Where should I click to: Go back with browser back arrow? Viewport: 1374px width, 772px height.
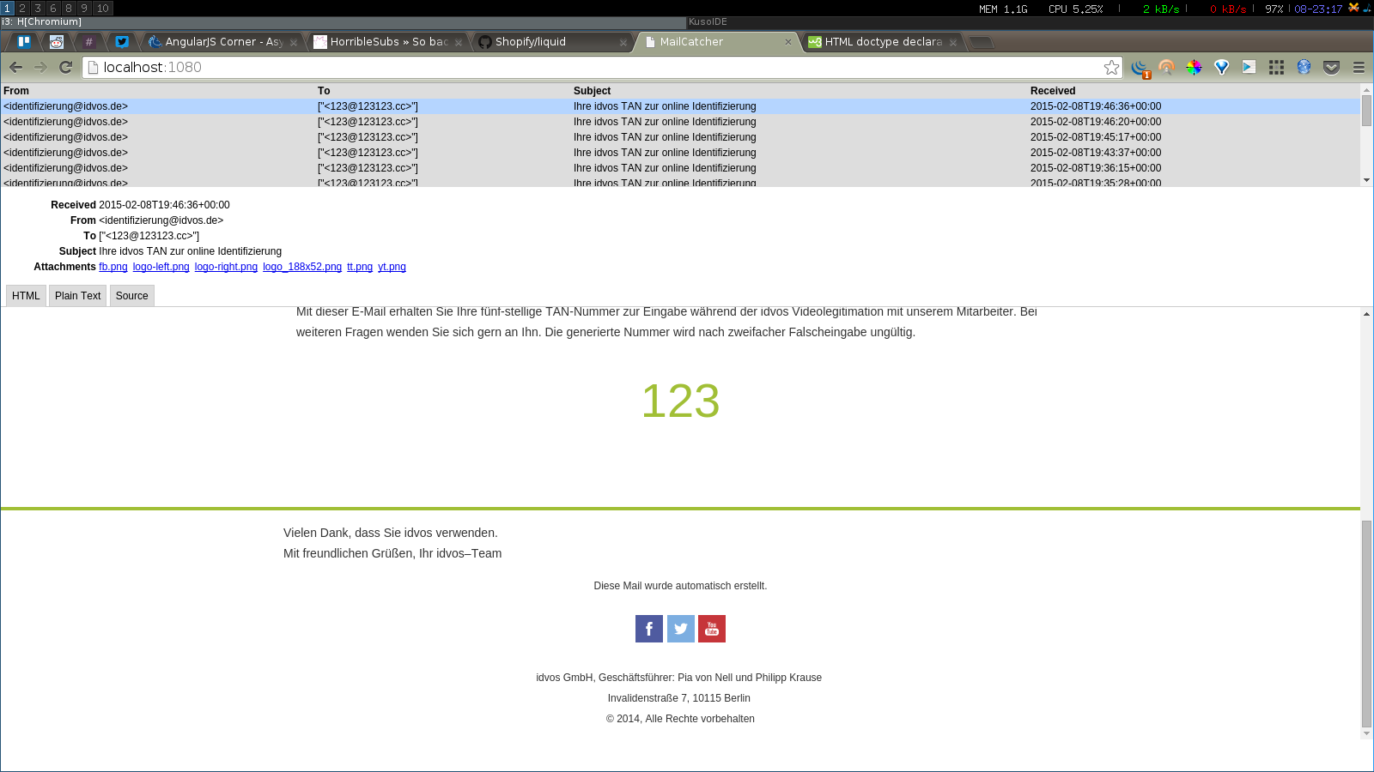click(x=16, y=67)
